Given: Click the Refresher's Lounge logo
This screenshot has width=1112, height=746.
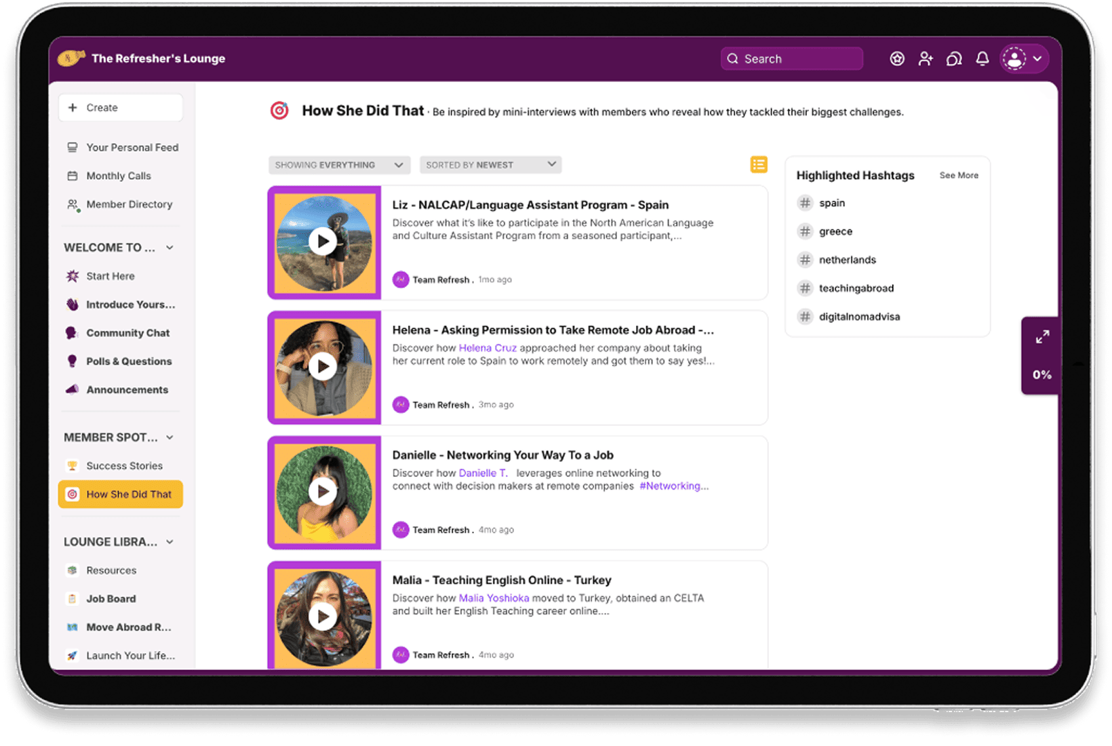Looking at the screenshot, I should tap(71, 58).
